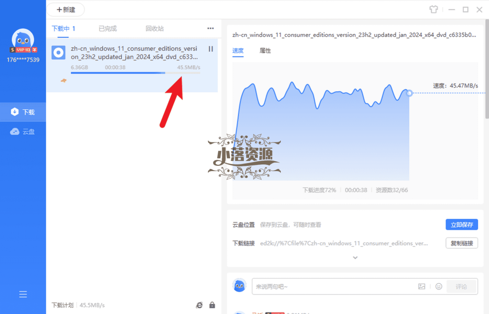489x314 pixels.
Task: Open the three-dot more options menu
Action: 211,28
